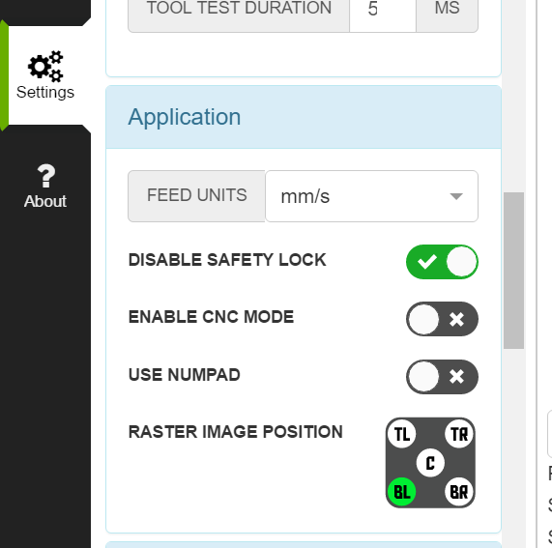
Task: Click the Settings label in sidebar
Action: coord(45,92)
